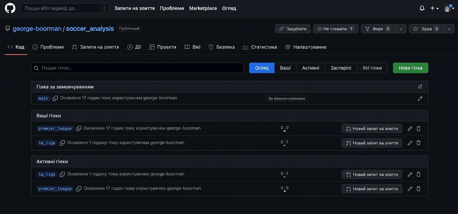458x214 pixels.
Task: Select the Огляд branch filter
Action: (262, 68)
